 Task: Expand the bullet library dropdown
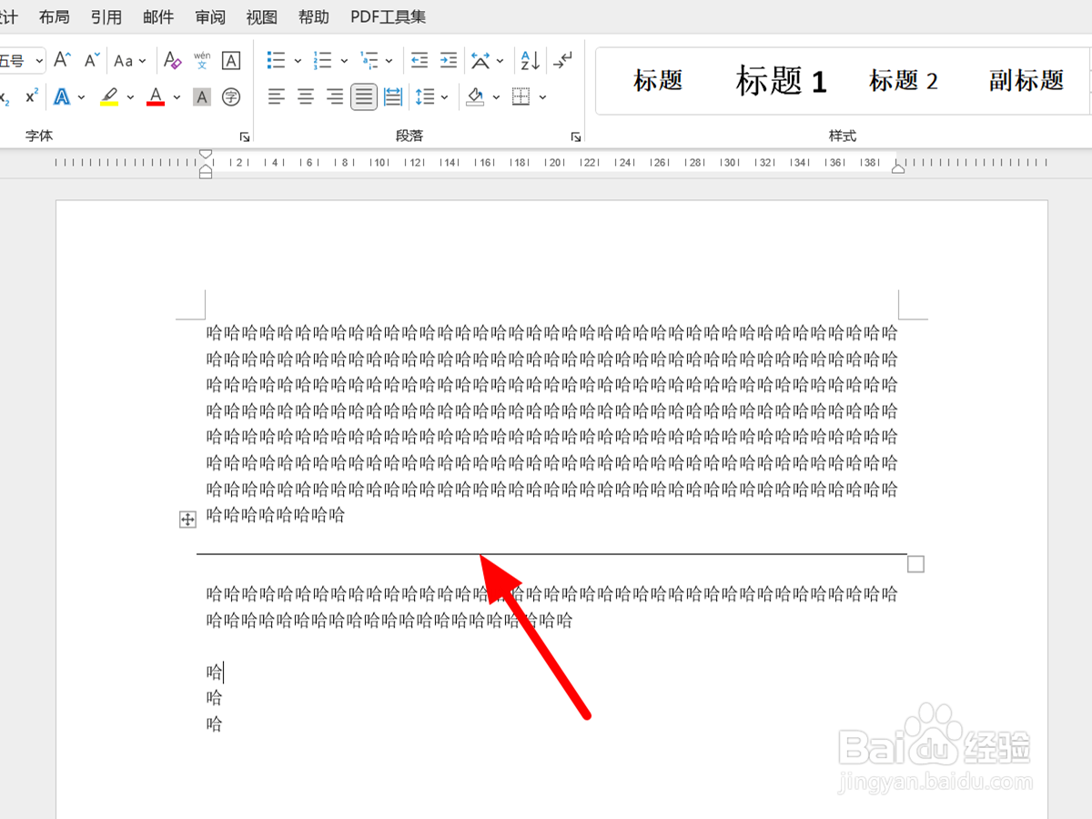click(x=298, y=61)
